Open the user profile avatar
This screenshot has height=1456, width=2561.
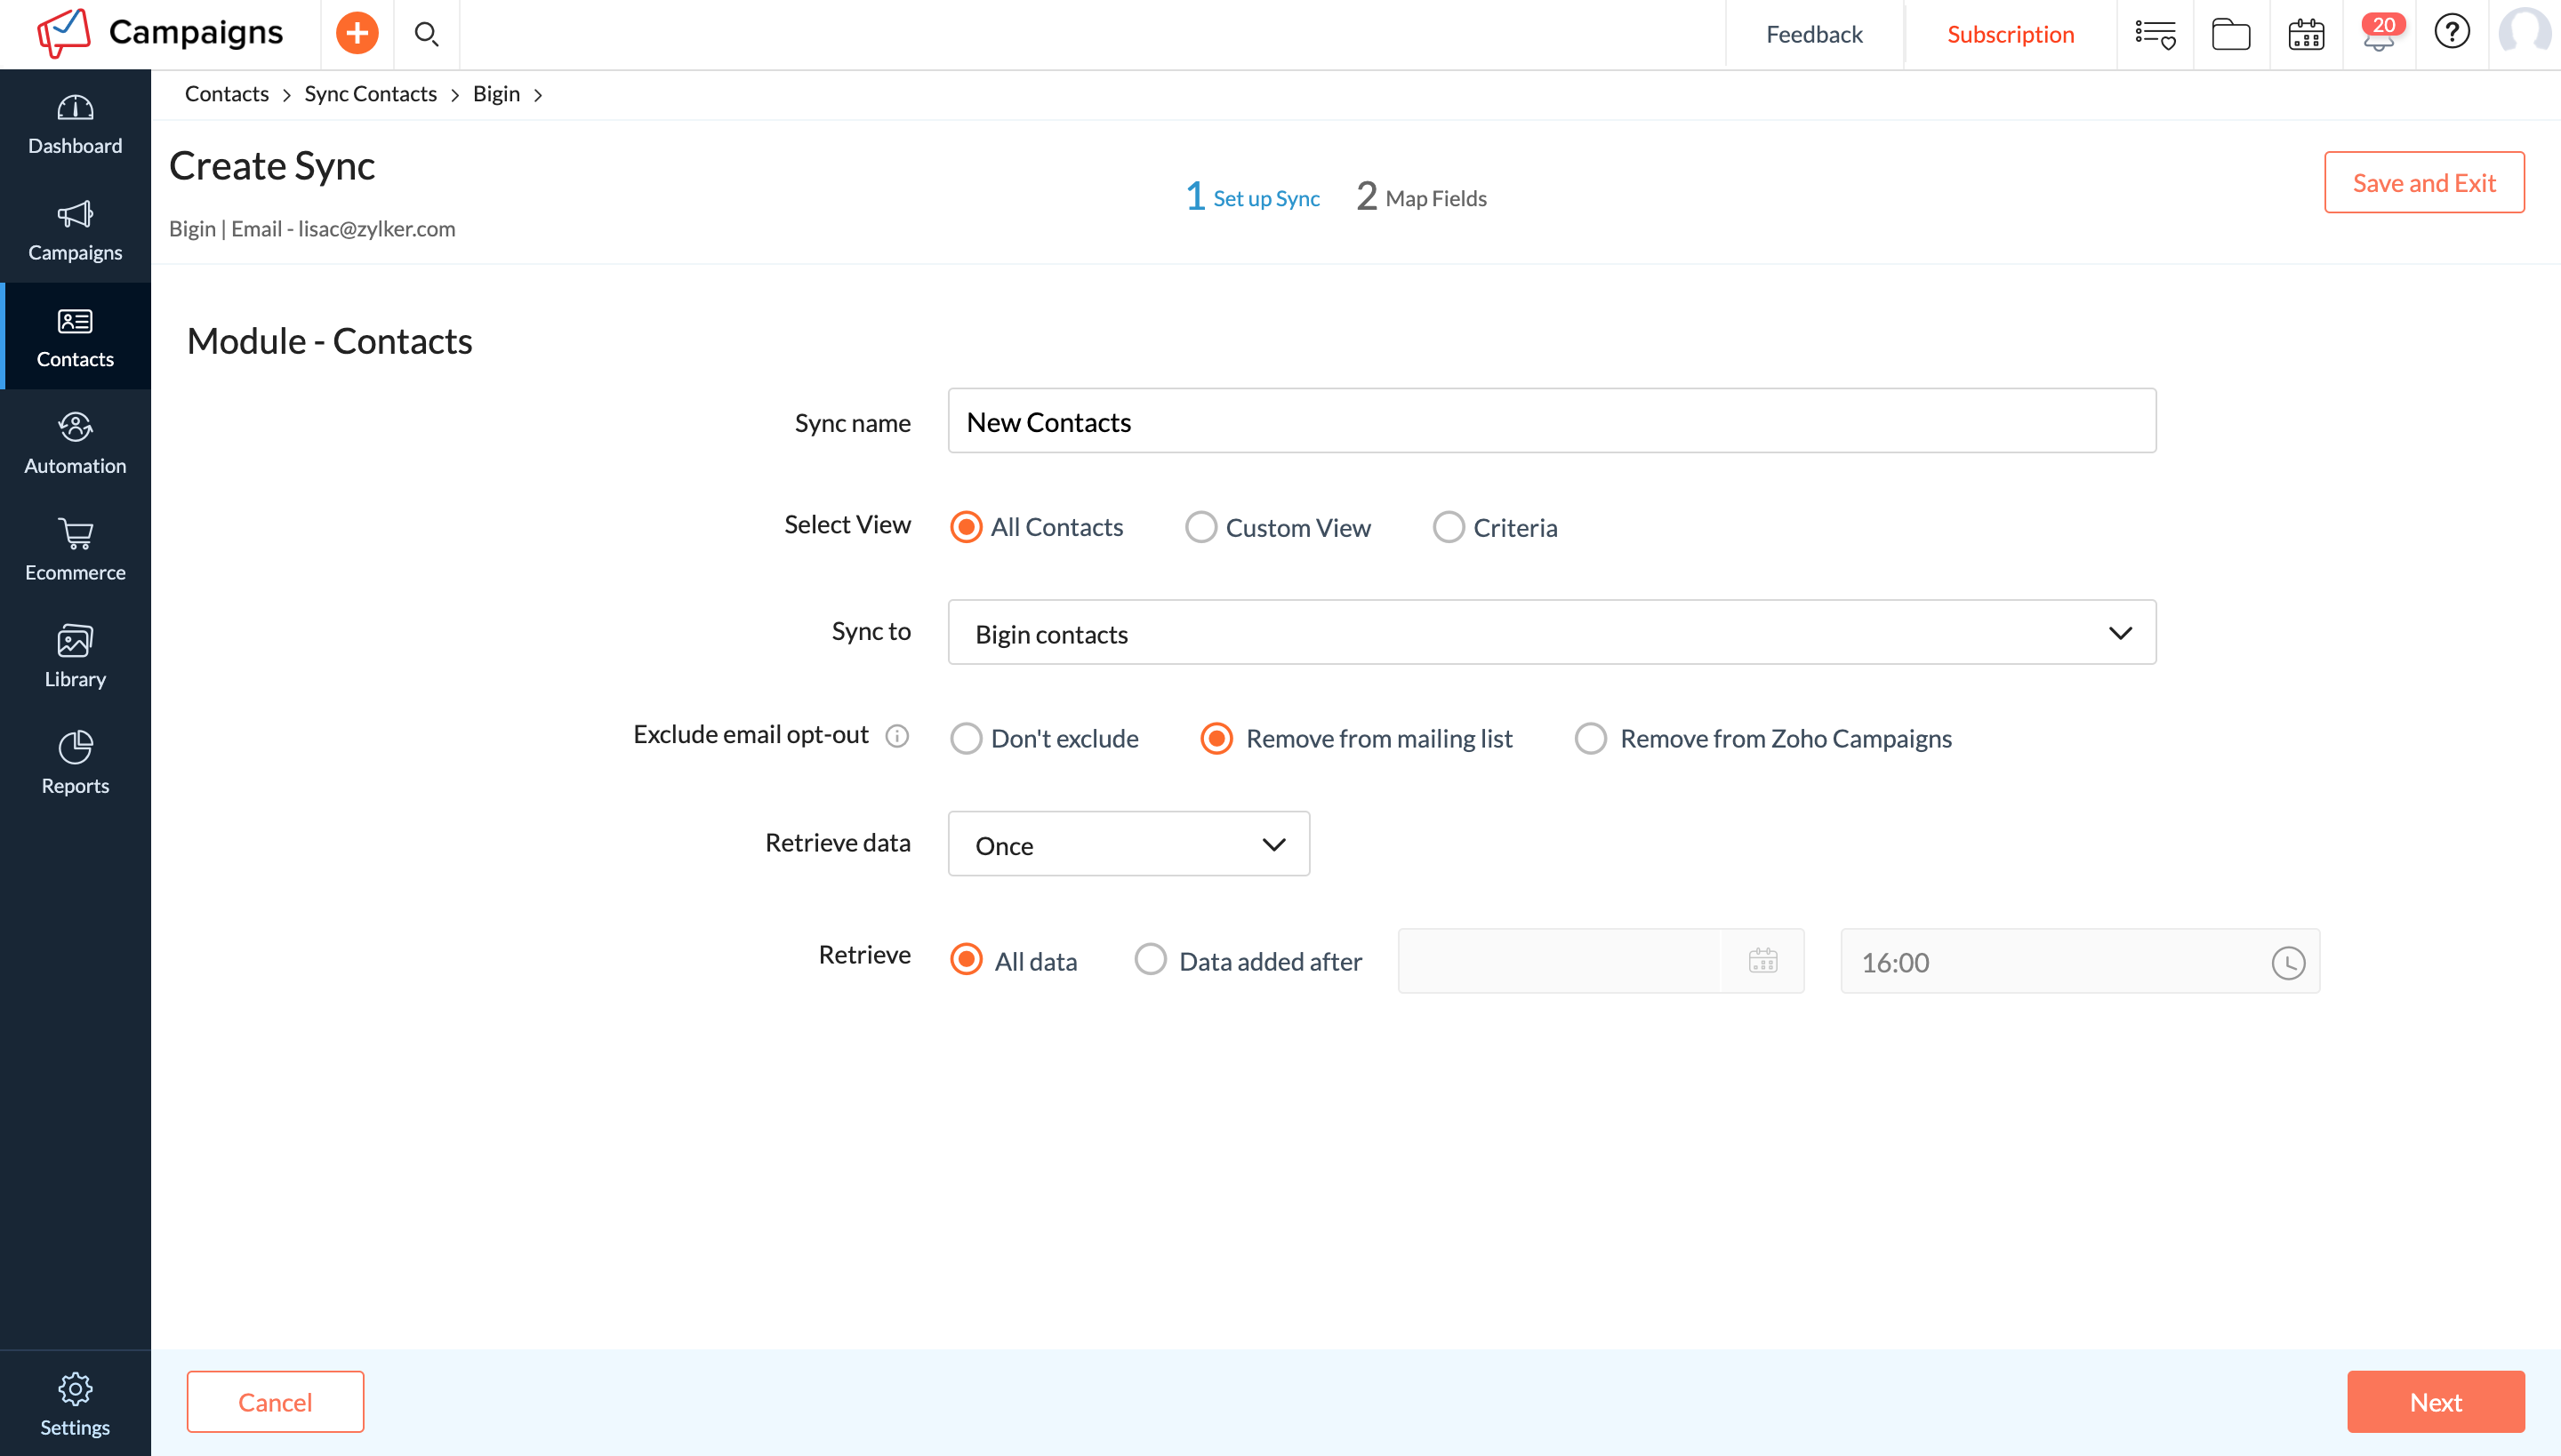[x=2524, y=32]
